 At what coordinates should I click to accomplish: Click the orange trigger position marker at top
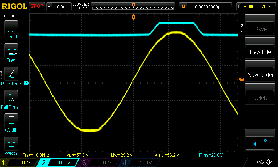pyautogui.click(x=133, y=17)
